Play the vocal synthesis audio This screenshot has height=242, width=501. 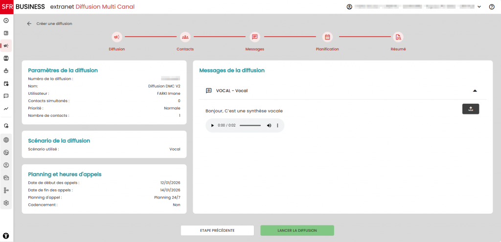[212, 126]
